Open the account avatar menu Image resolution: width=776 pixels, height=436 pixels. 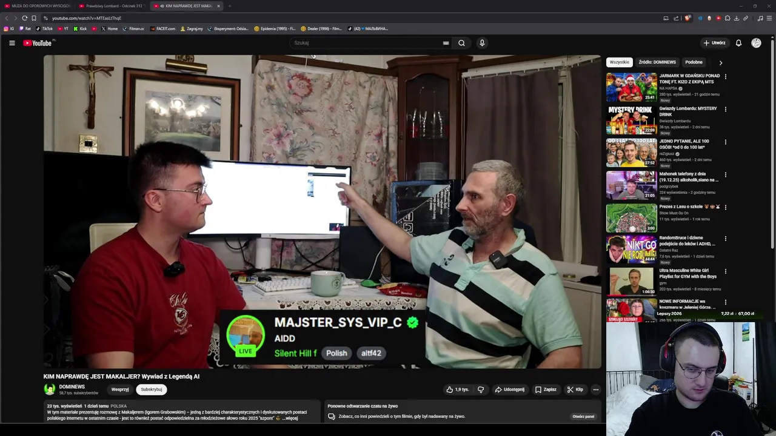tap(756, 43)
